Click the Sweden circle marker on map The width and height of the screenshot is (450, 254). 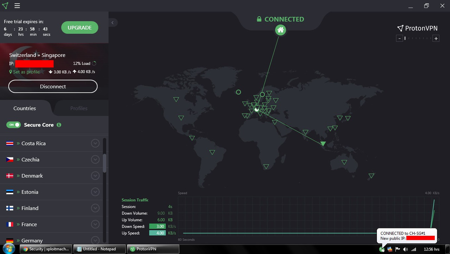[x=262, y=95]
